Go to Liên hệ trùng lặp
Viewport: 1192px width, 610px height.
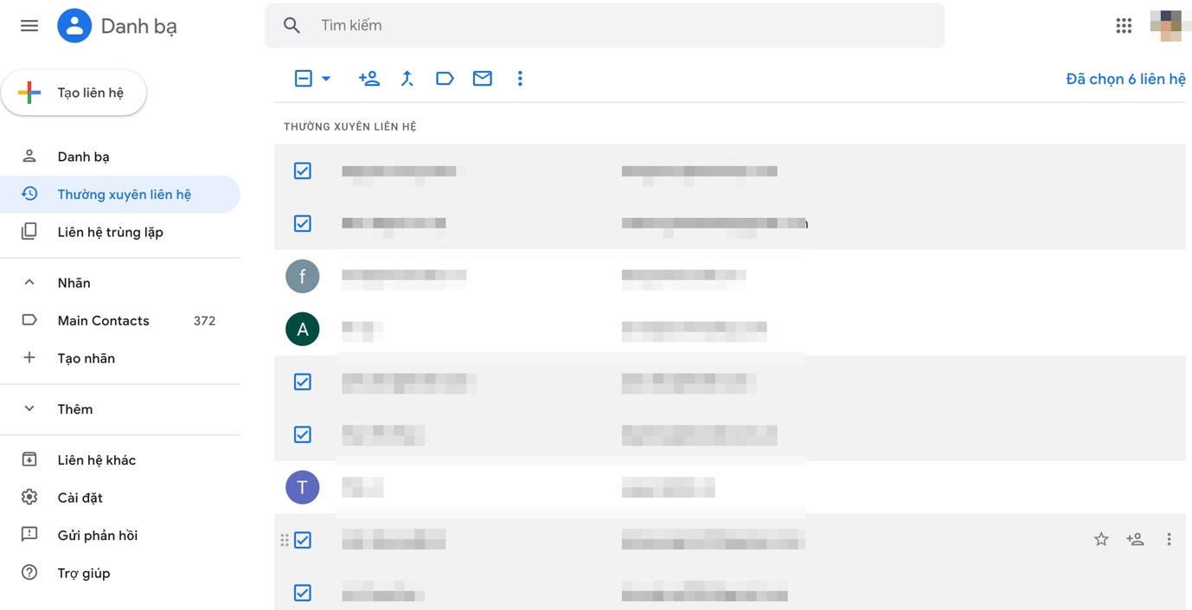tap(110, 232)
